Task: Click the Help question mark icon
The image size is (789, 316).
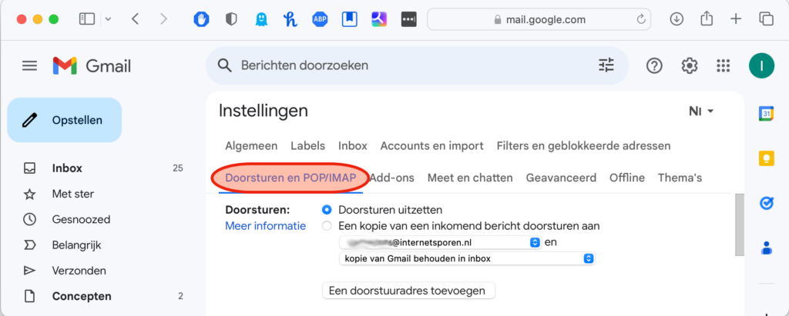Action: tap(654, 66)
